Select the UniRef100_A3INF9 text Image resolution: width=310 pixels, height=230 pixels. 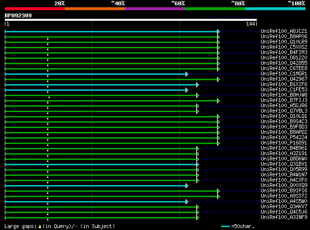(x=284, y=217)
